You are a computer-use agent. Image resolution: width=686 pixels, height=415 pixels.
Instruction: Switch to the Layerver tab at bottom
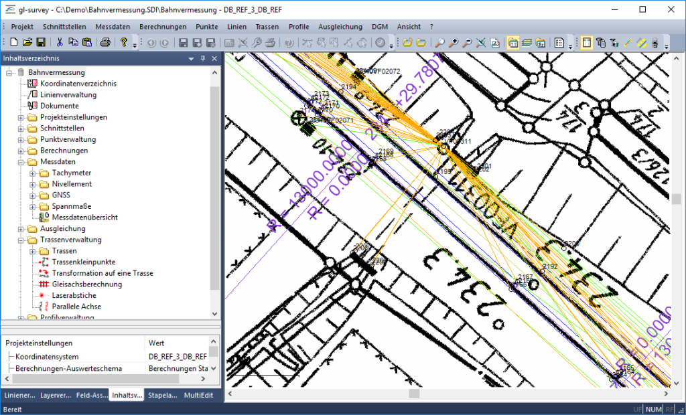[x=55, y=395]
